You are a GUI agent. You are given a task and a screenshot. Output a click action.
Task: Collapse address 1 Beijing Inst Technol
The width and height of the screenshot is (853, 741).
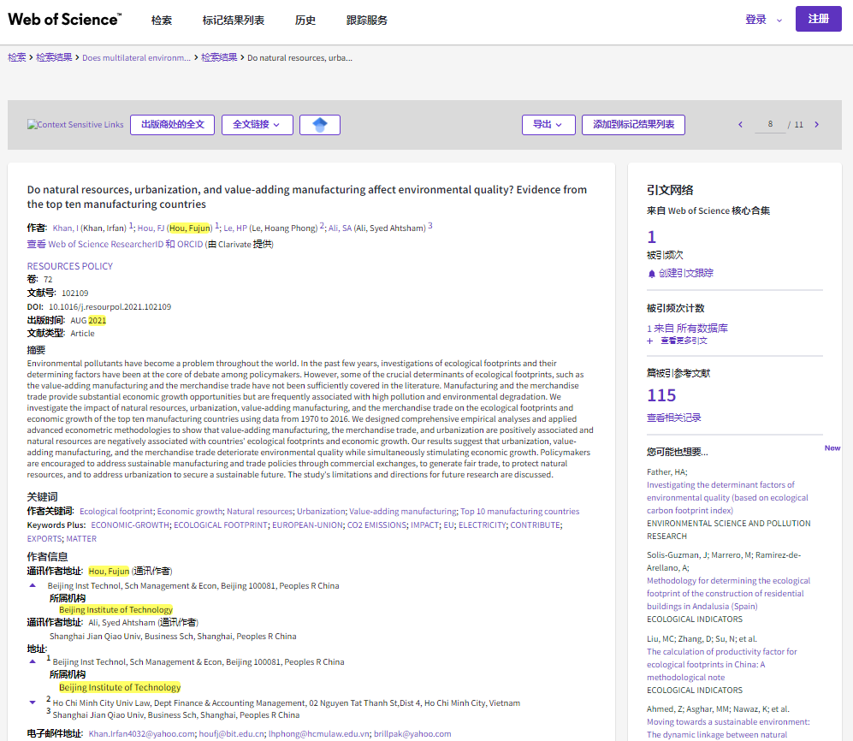(33, 661)
